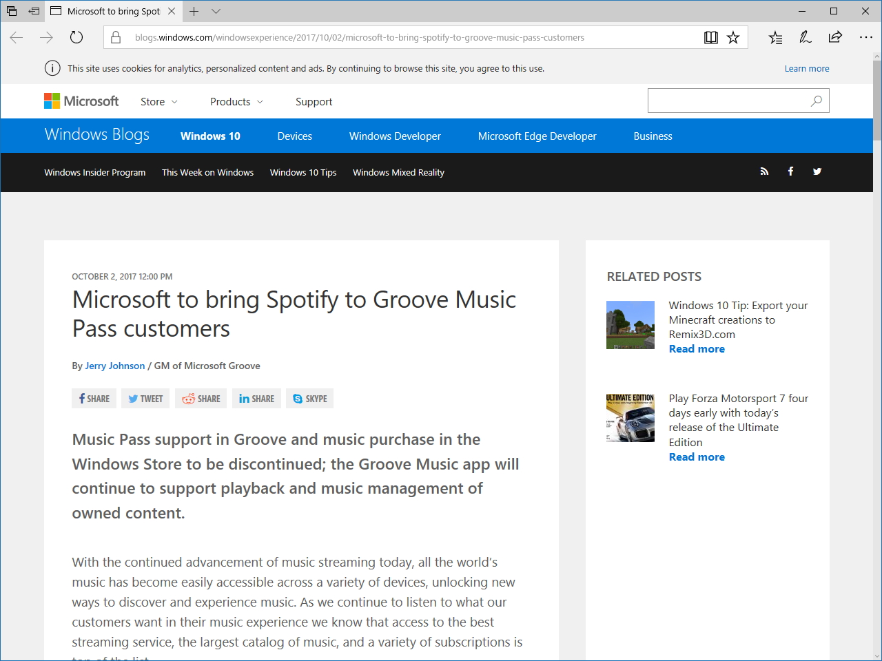Open Make a Web Note pen icon
The image size is (882, 661).
[806, 37]
